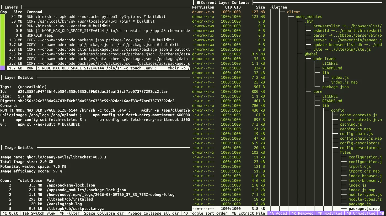This screenshot has width=386, height=216.
Task: Collapse the code-frame directory
Action: [x=324, y=59]
